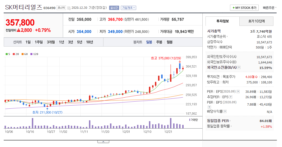Click the 저가 value 349,000
The height and width of the screenshot is (147, 282).
click(115, 31)
